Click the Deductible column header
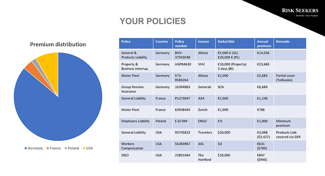325x176 pixels. (x=235, y=44)
